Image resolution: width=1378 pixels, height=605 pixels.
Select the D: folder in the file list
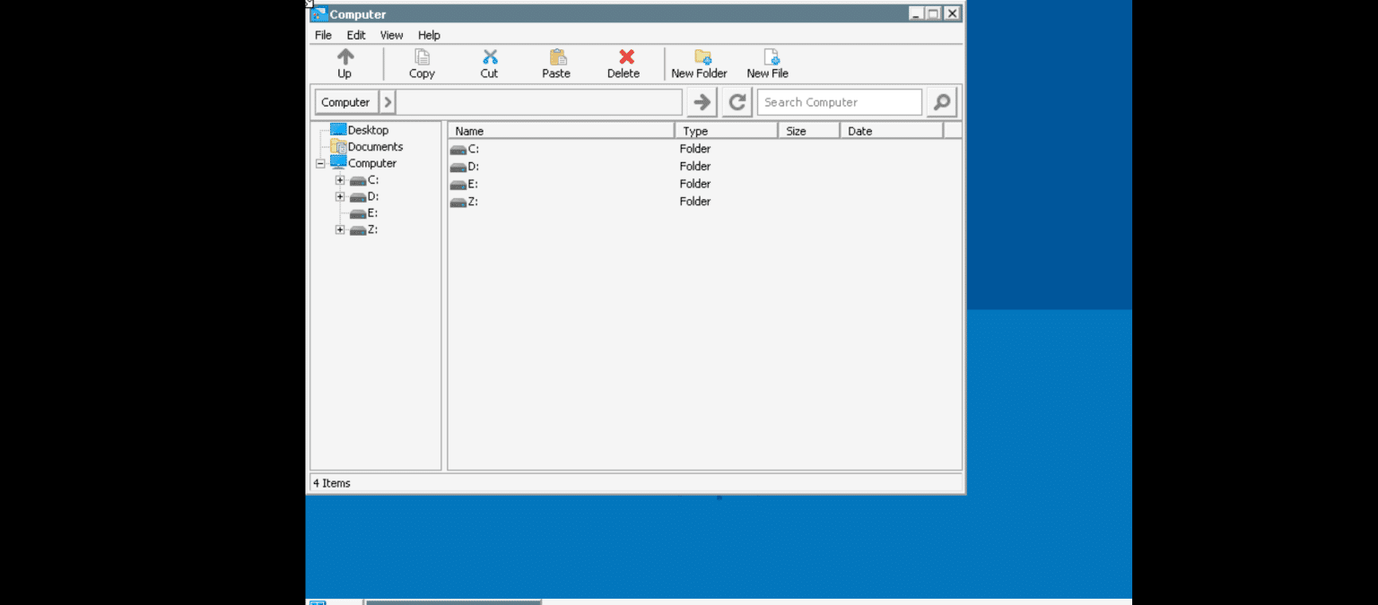click(x=471, y=166)
